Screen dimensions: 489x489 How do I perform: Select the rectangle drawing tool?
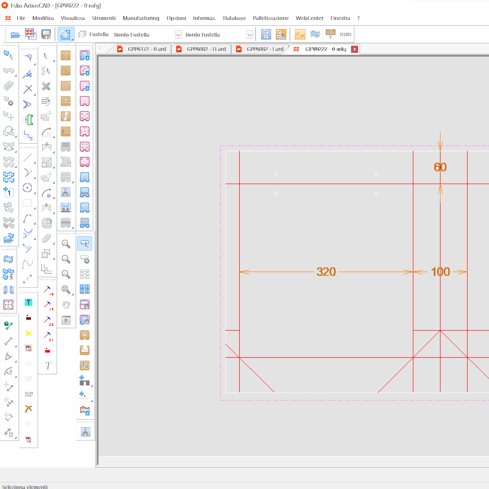[28, 203]
